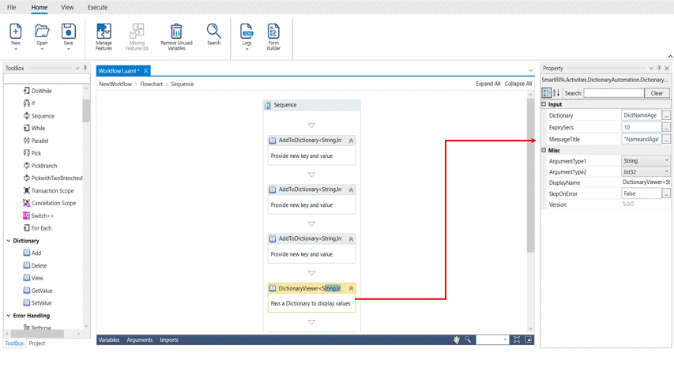674x379 pixels.
Task: Click Expand All in the designer
Action: 488,84
